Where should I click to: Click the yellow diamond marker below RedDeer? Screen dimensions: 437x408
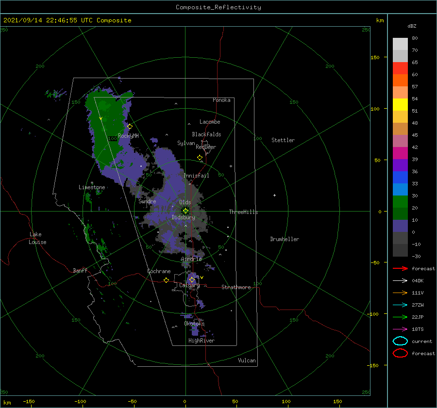click(200, 158)
